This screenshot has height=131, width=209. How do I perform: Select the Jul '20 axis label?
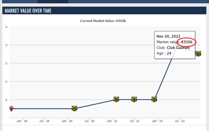coord(89,121)
